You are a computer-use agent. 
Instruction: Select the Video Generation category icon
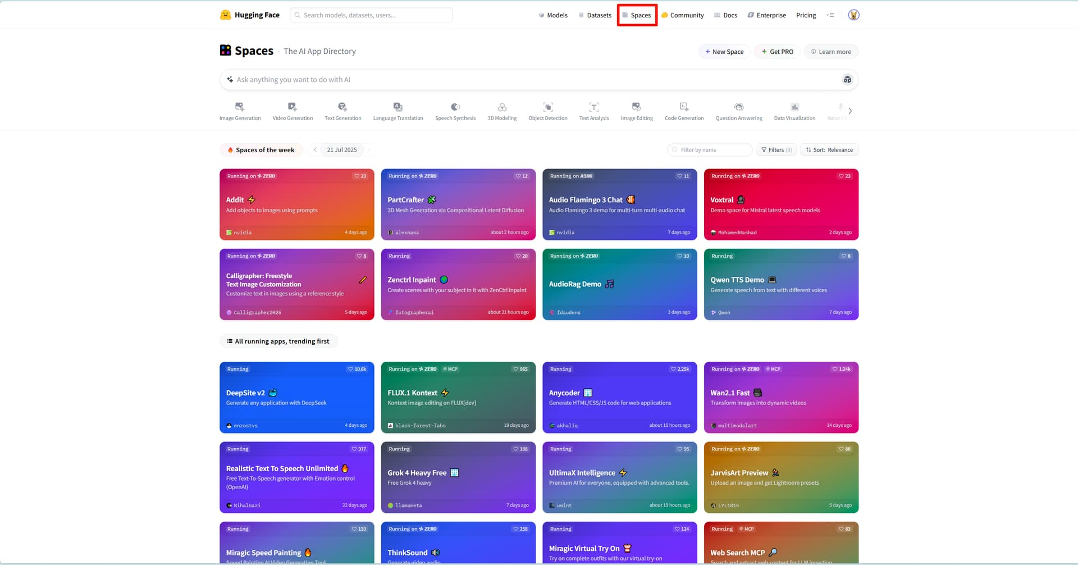coord(292,107)
